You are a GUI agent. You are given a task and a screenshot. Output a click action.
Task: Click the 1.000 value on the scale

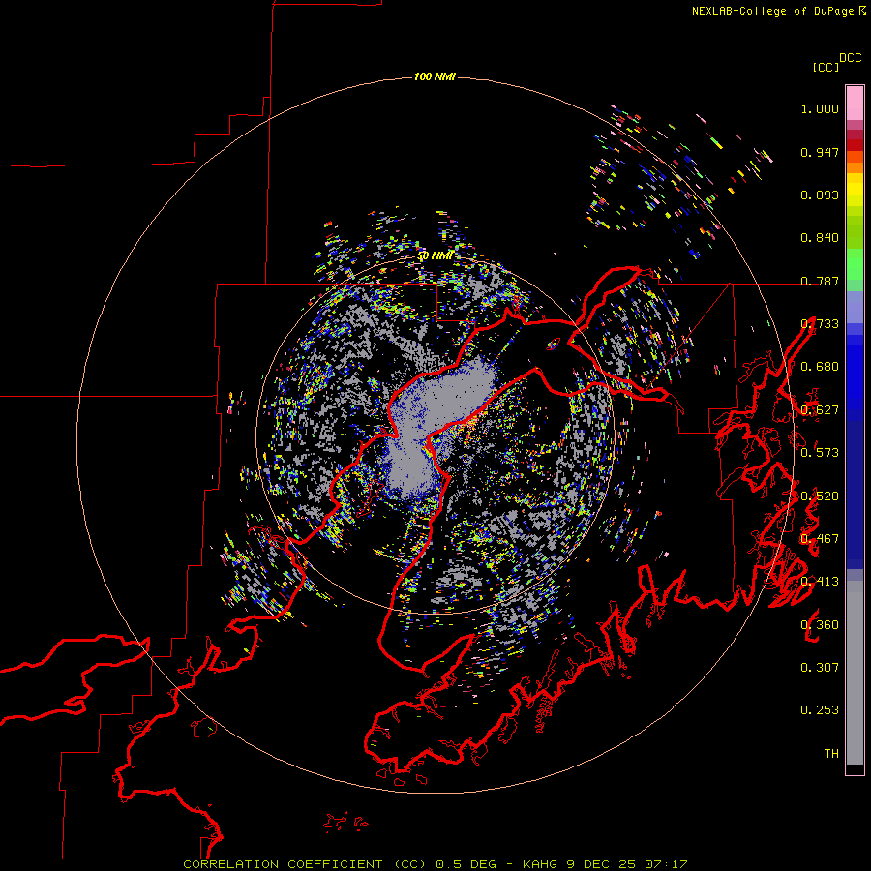click(820, 108)
